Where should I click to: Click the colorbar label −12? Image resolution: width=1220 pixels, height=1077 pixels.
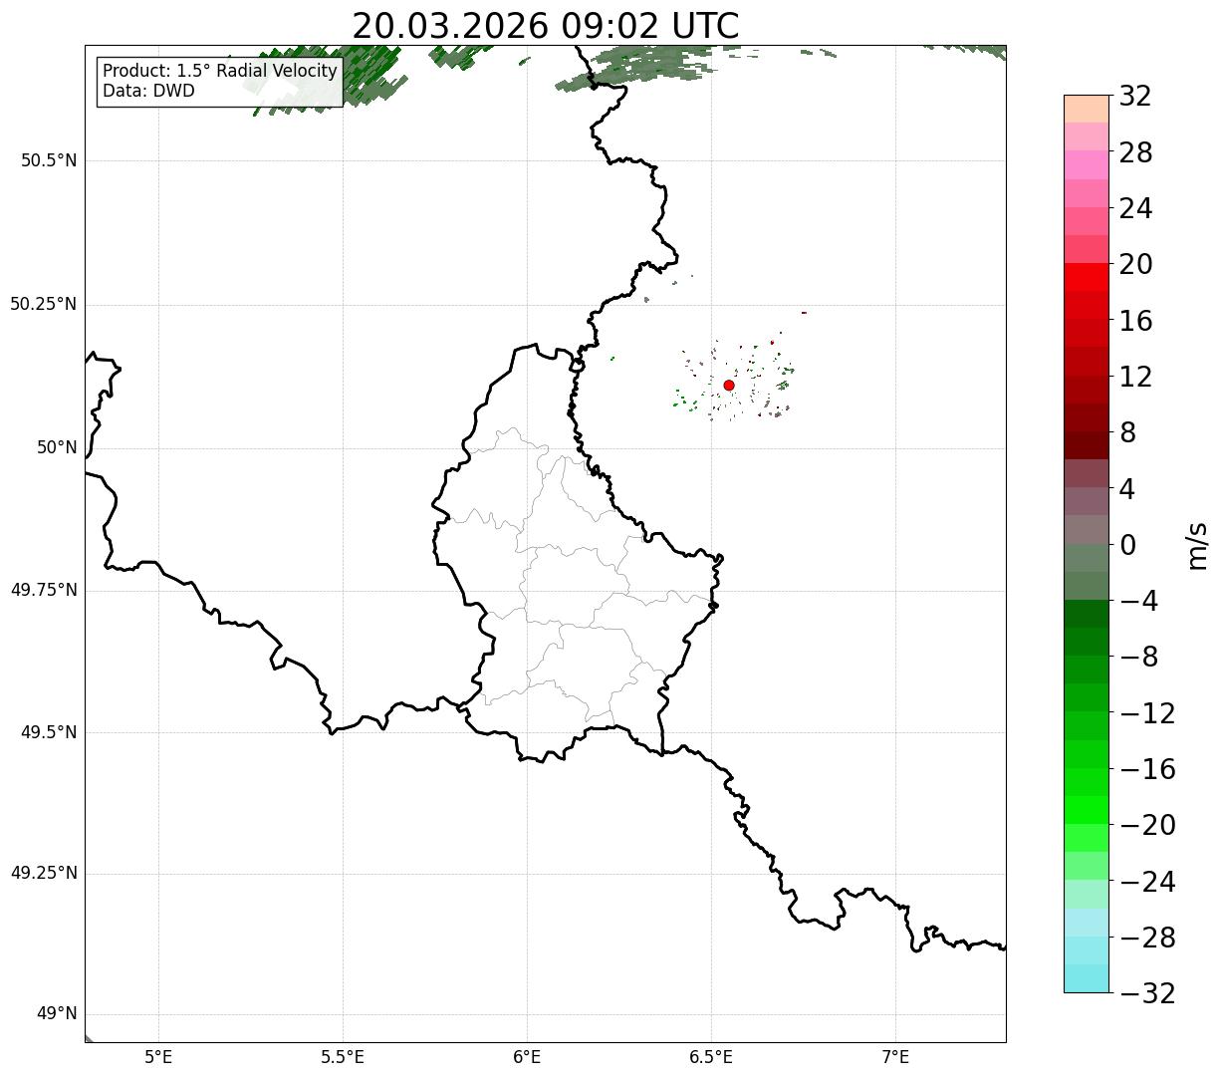[1147, 713]
